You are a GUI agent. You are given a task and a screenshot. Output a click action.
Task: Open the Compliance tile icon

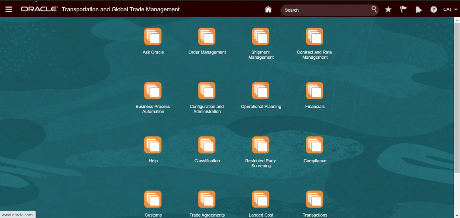point(315,145)
